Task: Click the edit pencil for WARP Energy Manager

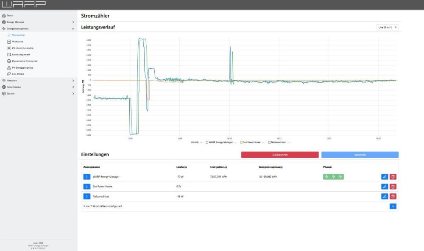Action: (x=385, y=177)
